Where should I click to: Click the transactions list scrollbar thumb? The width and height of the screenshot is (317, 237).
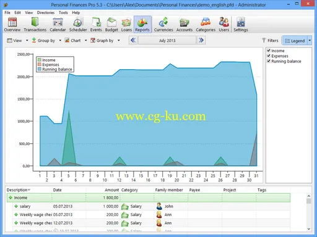pyautogui.click(x=308, y=201)
